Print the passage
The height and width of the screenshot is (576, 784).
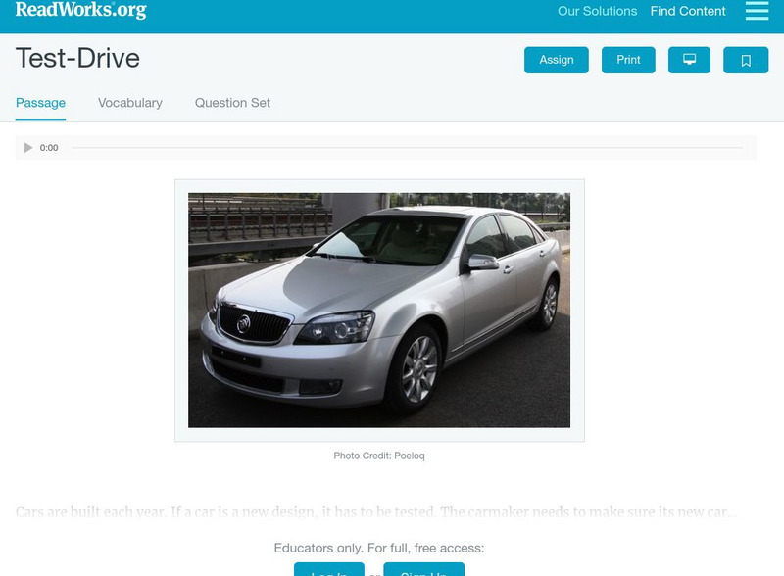[628, 59]
